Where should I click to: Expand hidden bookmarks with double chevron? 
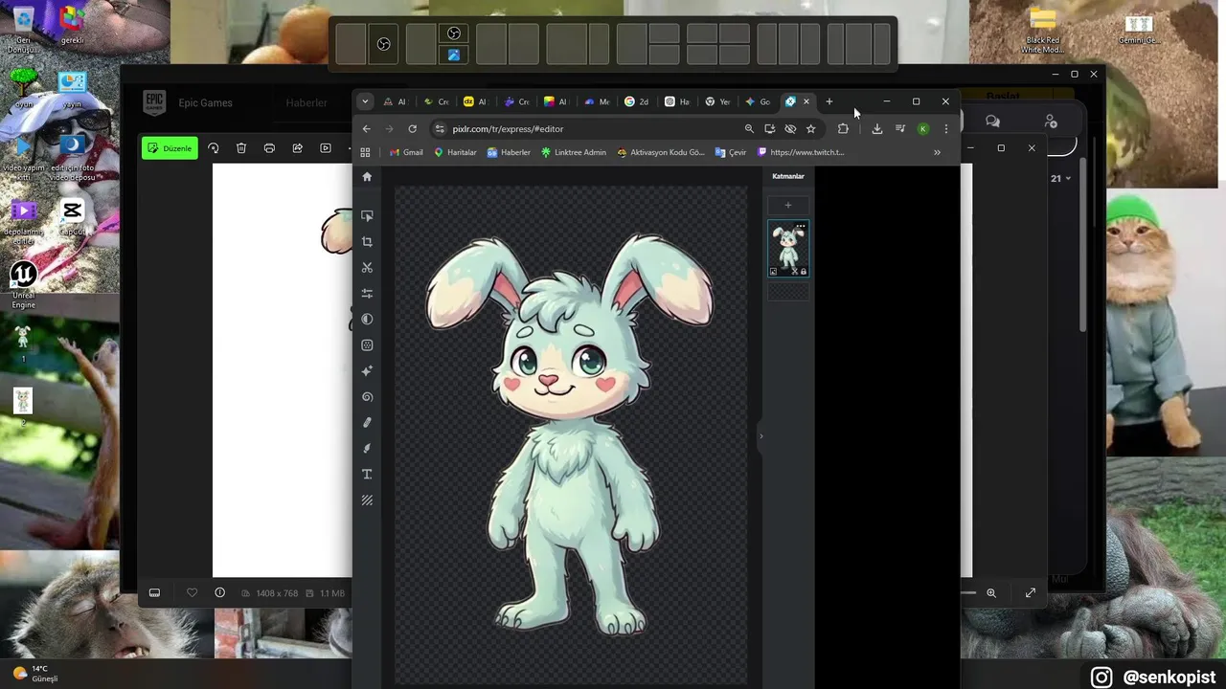(937, 152)
